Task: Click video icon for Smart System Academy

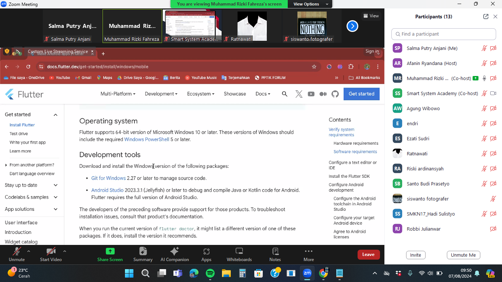Action: pos(493,93)
